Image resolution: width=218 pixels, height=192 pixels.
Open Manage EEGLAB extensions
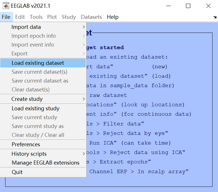coord(45,163)
